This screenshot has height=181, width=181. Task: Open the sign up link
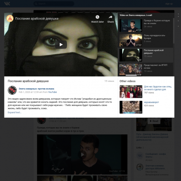point(169,4)
